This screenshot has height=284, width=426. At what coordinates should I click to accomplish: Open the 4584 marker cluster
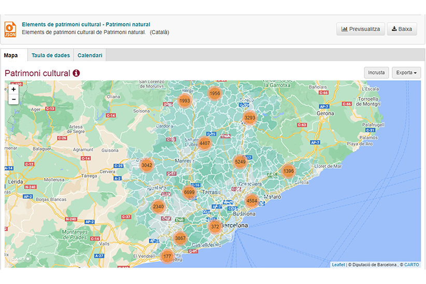[251, 201]
